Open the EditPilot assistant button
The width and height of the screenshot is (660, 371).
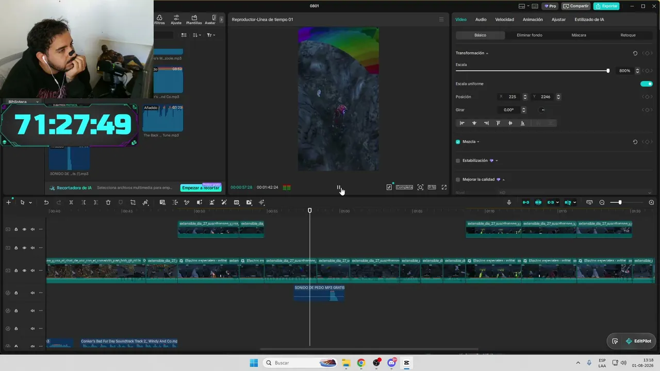pos(638,341)
